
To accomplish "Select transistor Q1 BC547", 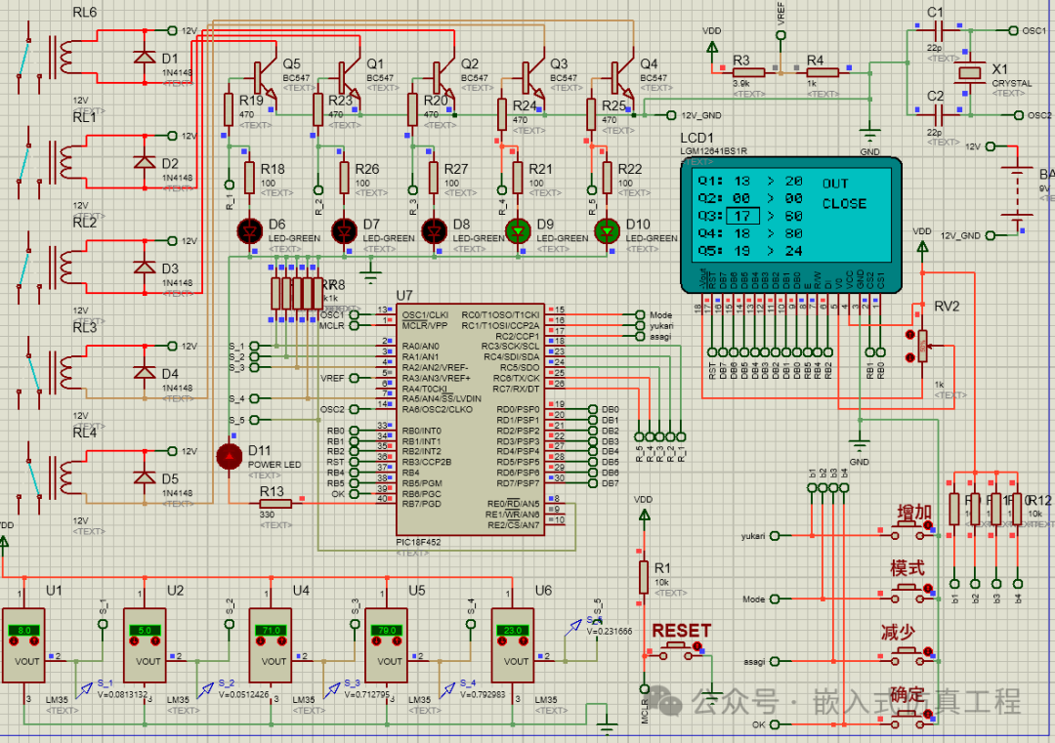I will (349, 79).
